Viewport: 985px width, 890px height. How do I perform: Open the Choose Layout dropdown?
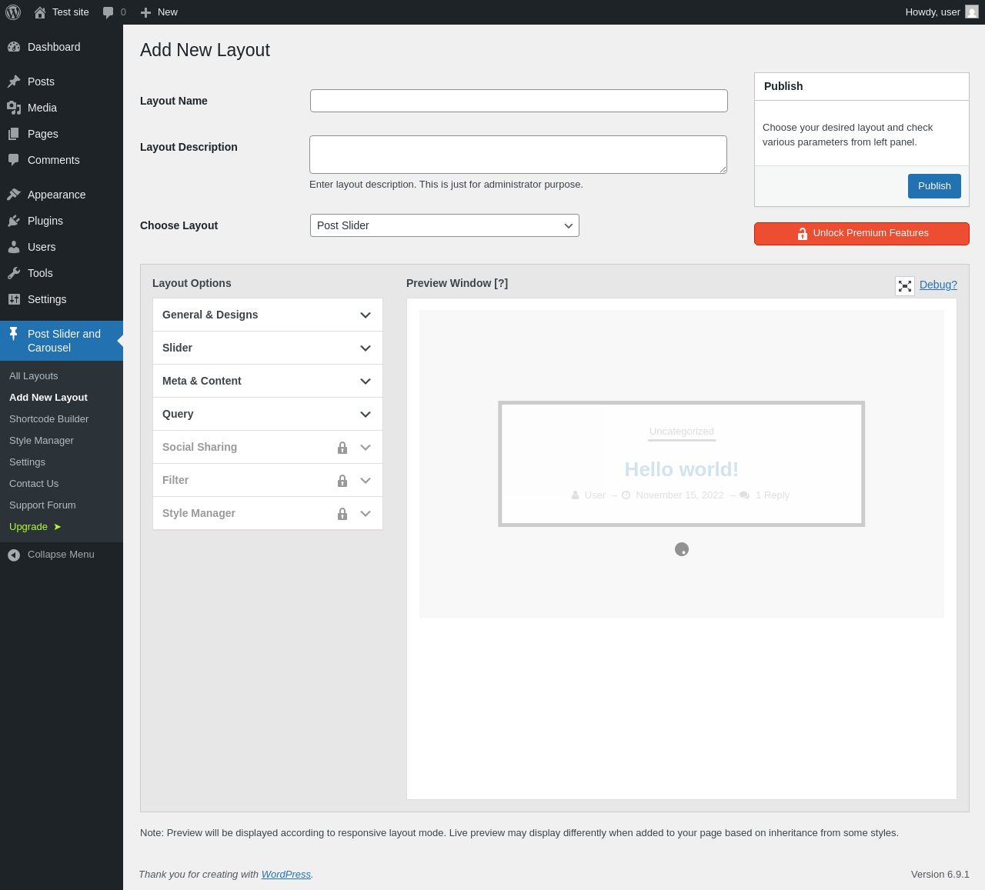[445, 225]
